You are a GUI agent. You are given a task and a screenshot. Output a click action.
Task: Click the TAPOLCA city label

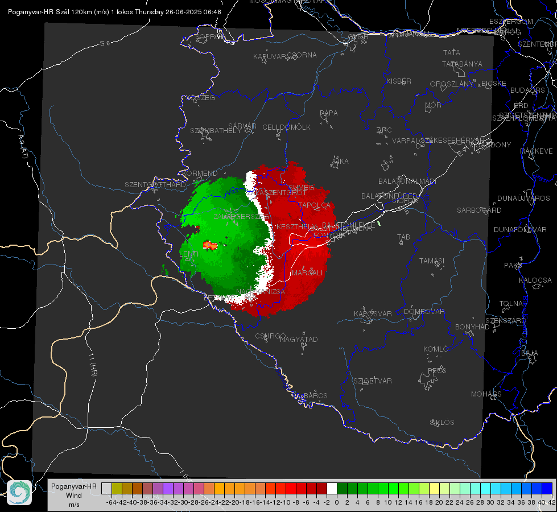tap(315, 205)
